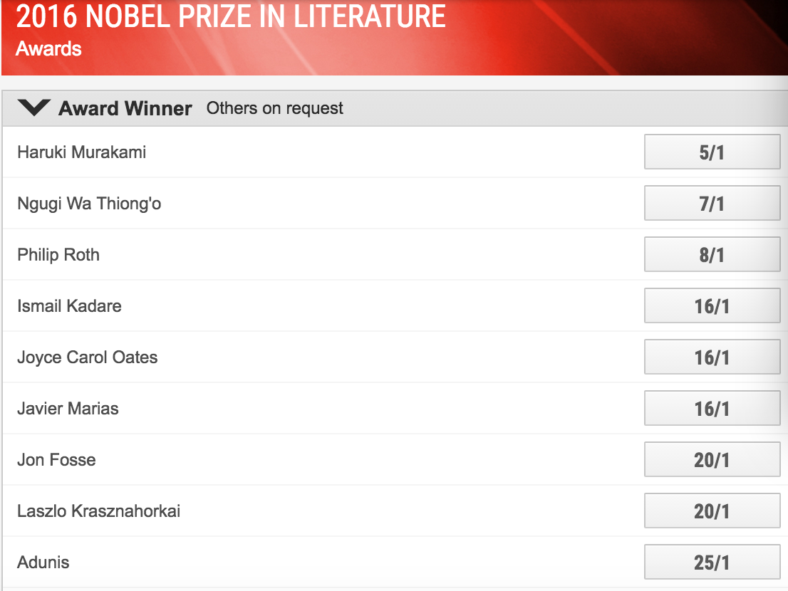Bet on Joyce Carol Oates at 16/1
The image size is (788, 591).
tap(712, 357)
